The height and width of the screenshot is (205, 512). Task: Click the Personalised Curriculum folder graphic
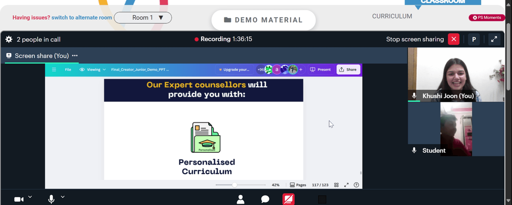205,138
